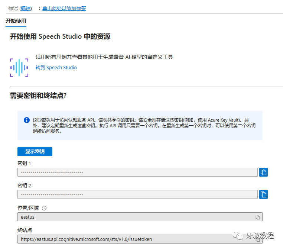
Task: Click the 终结点 label
Action: tap(25, 230)
